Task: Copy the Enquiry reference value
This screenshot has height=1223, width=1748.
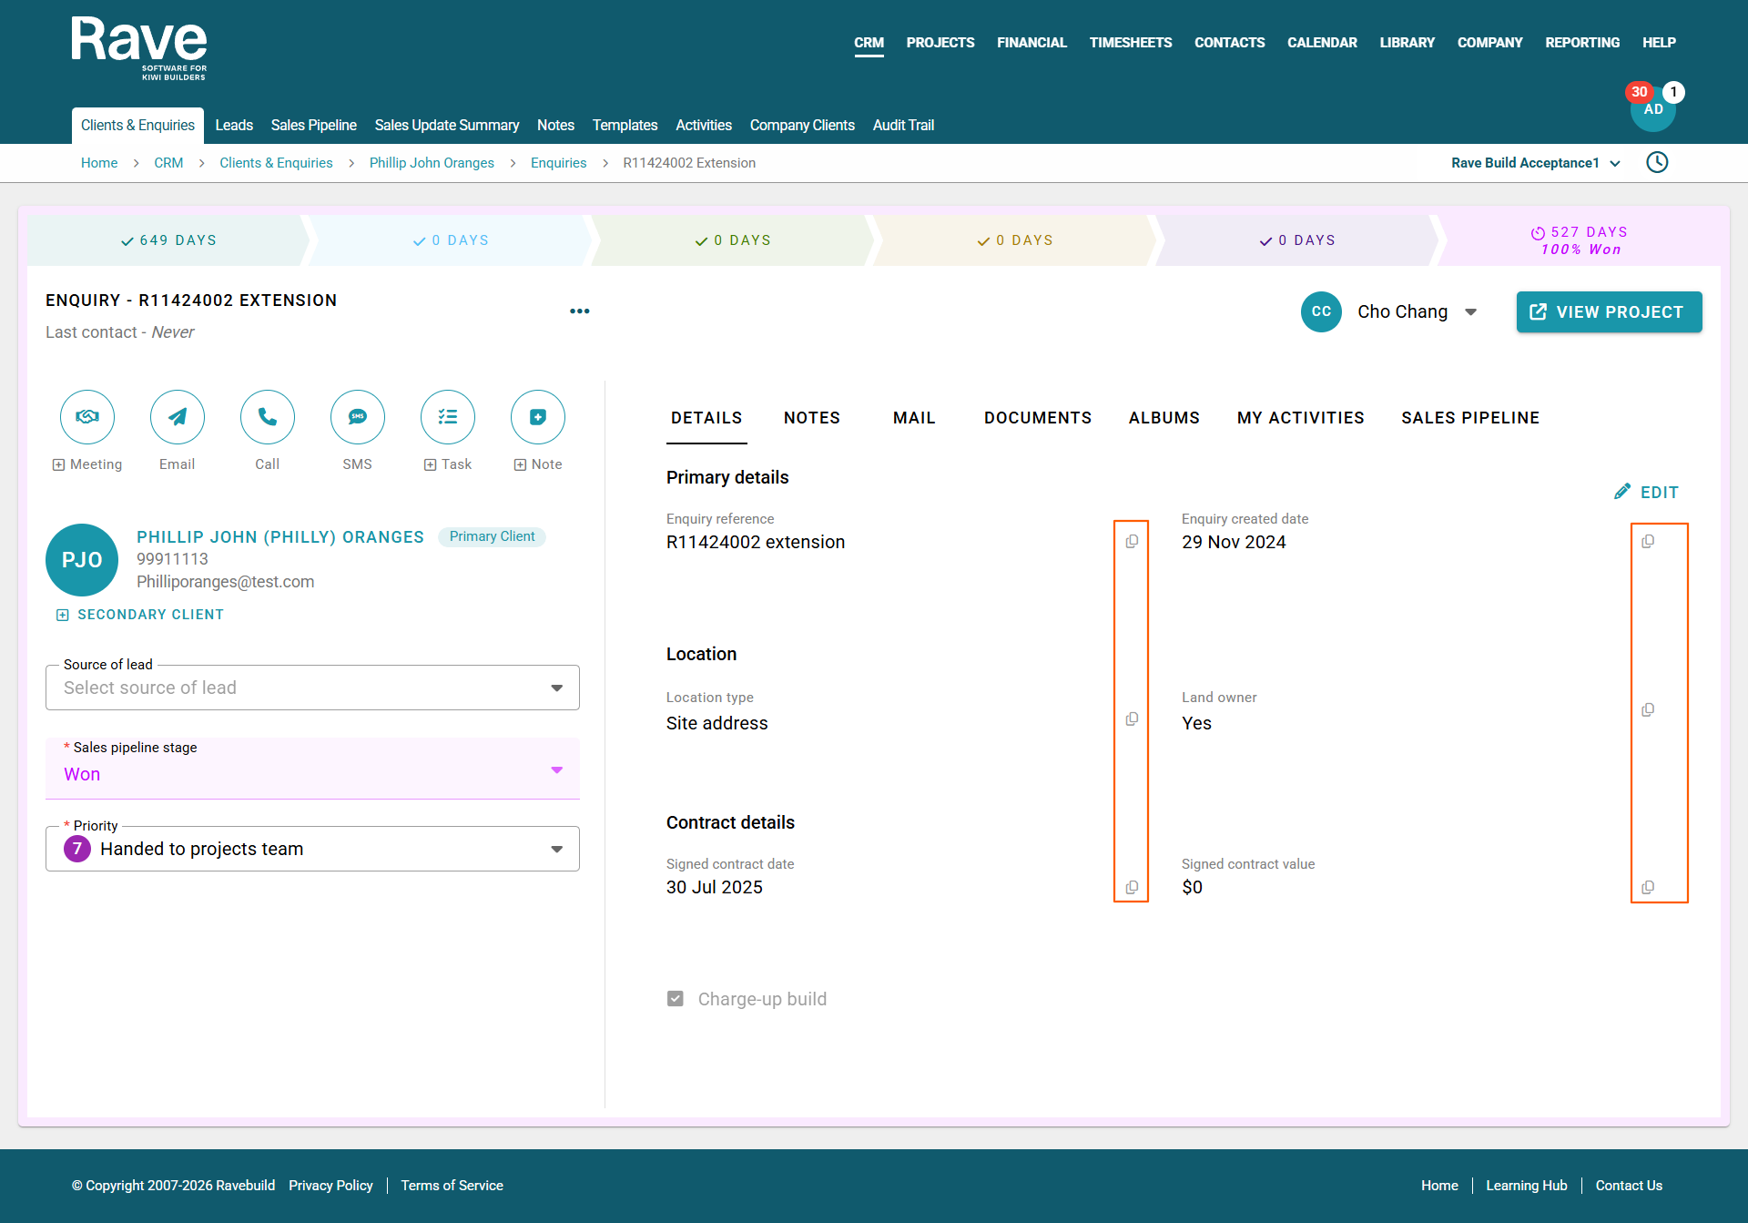Action: coord(1132,541)
